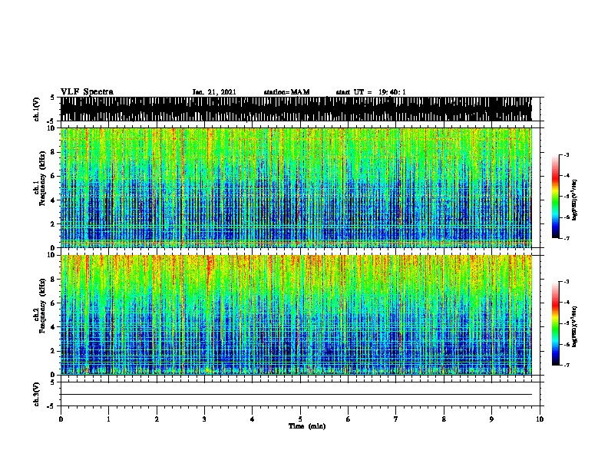
Task: Click ch.2 frequency tick label "2"
Action: (54, 351)
